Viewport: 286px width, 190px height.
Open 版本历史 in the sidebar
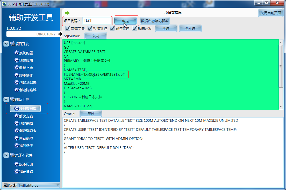(x=26, y=164)
